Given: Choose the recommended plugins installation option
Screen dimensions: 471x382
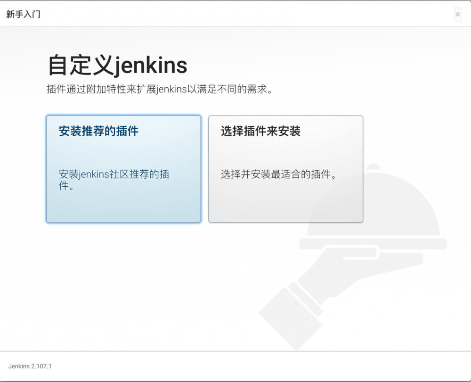Looking at the screenshot, I should (x=123, y=169).
